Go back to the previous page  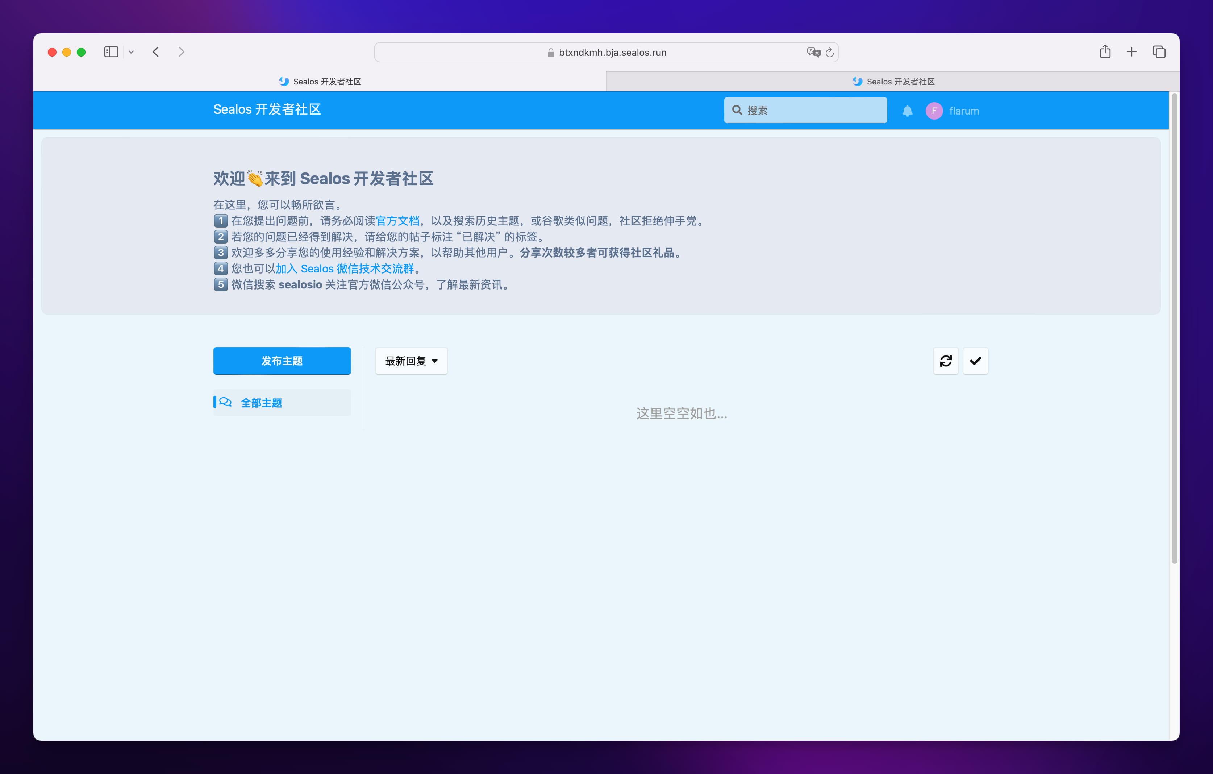156,52
